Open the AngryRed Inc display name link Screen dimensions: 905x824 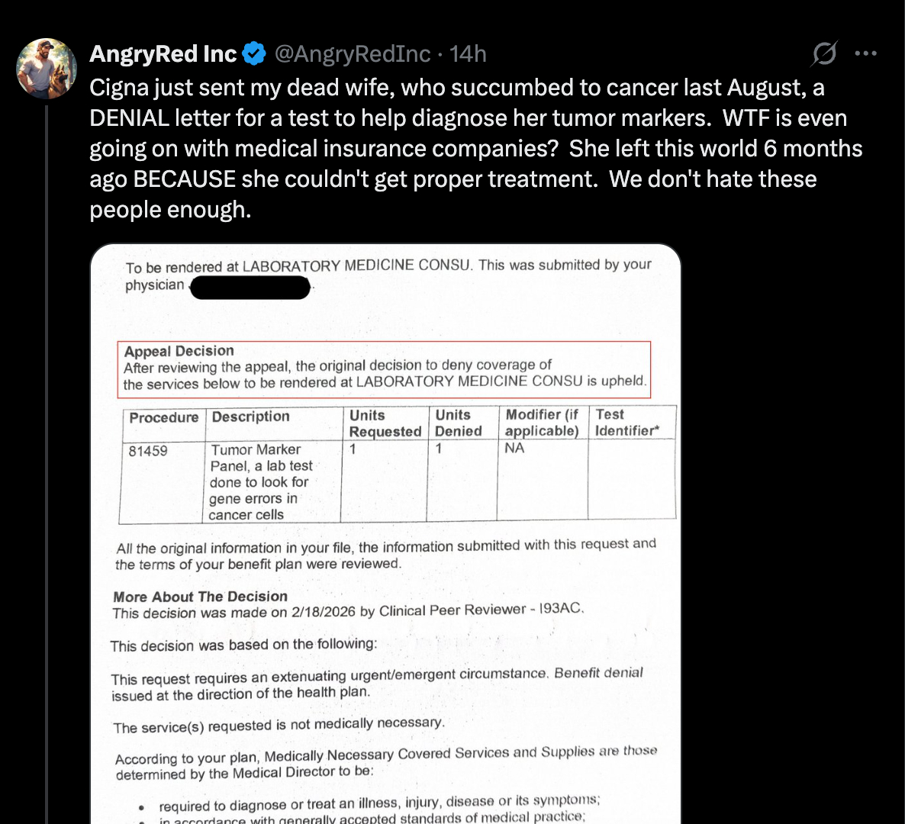pos(163,53)
